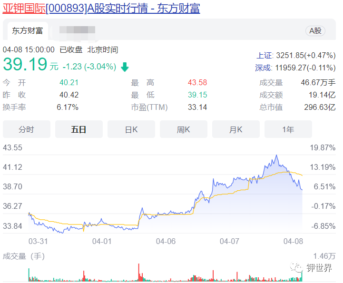Click the green down arrow icon
The height and width of the screenshot is (283, 343).
click(x=125, y=67)
